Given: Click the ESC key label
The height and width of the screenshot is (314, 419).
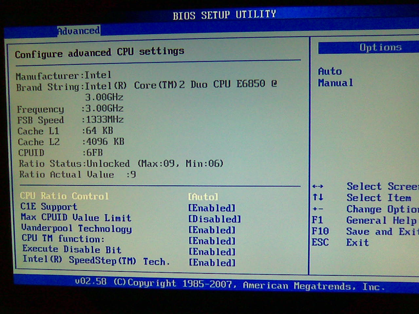Looking at the screenshot, I should pyautogui.click(x=320, y=242).
